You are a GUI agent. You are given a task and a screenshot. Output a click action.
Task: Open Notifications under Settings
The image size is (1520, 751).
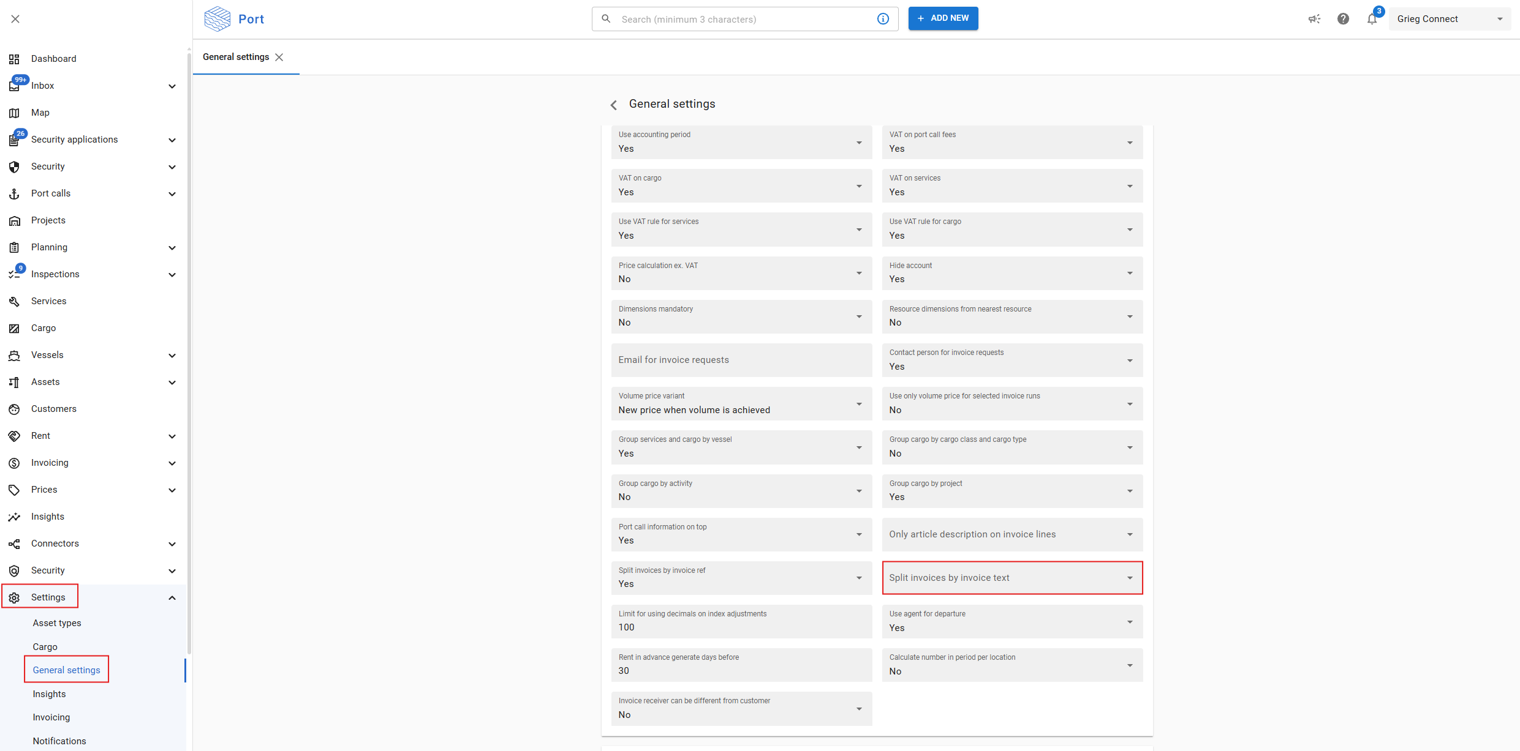click(x=59, y=741)
